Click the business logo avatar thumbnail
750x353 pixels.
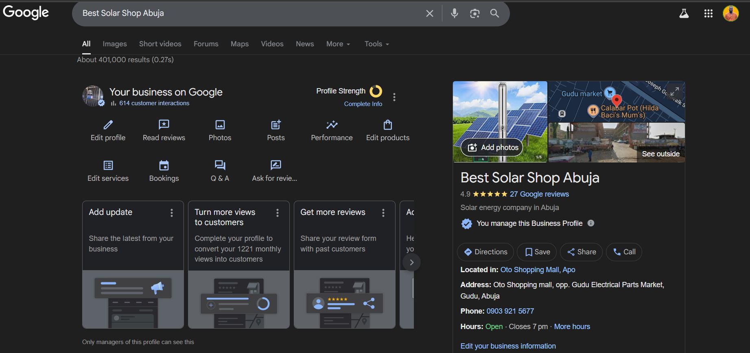pos(93,96)
